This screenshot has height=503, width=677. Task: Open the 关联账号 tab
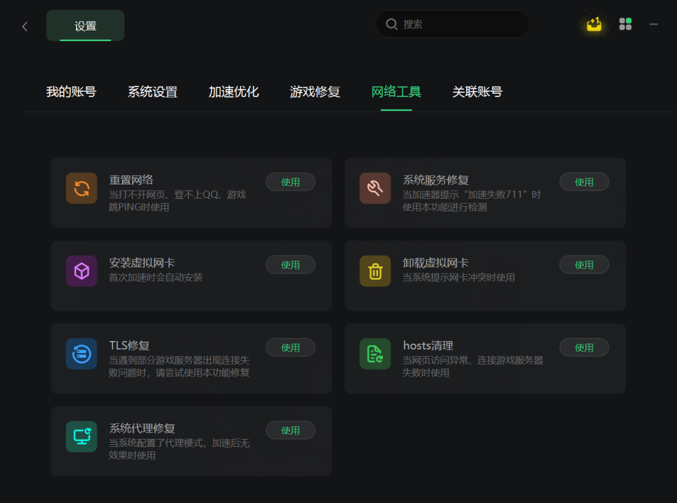[x=477, y=91]
